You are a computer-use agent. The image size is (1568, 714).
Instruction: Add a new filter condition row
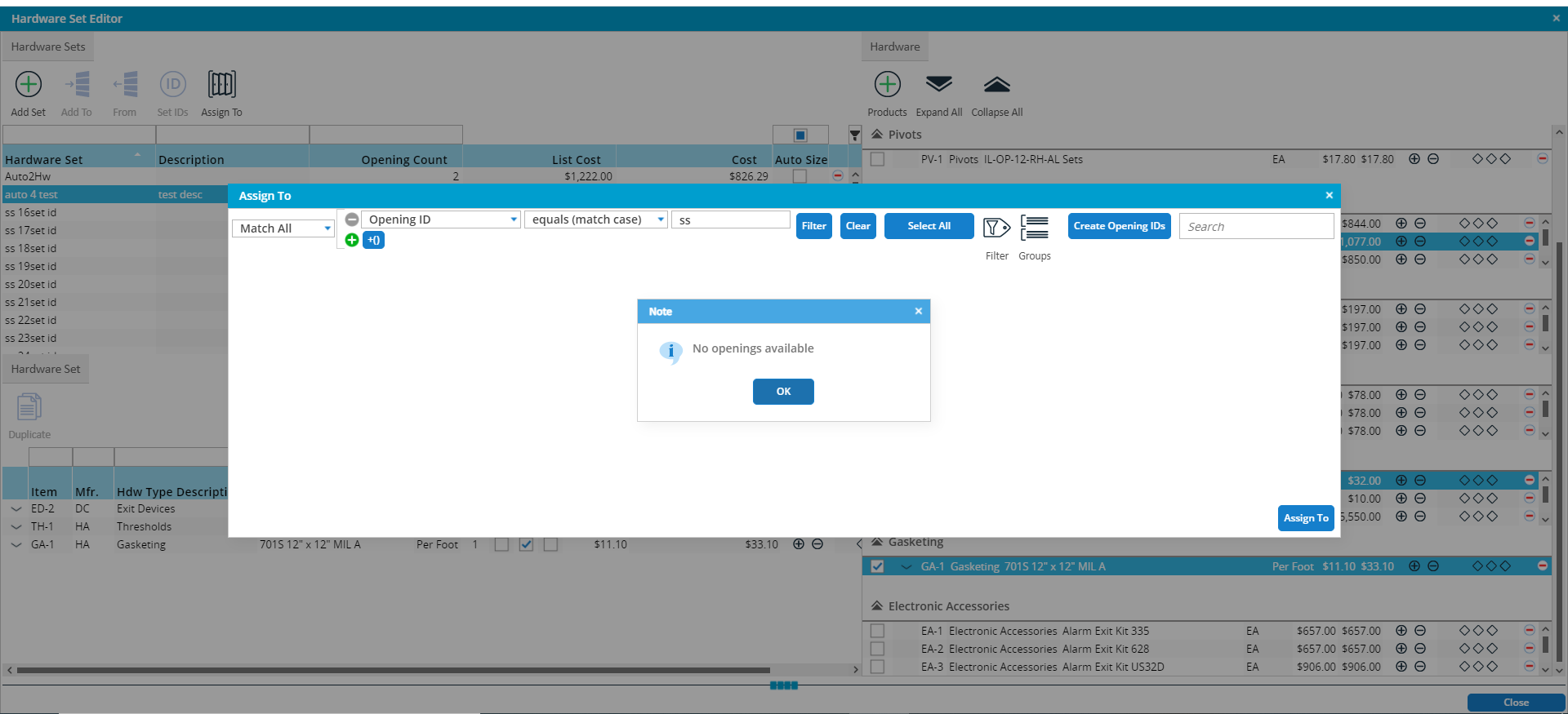click(352, 240)
